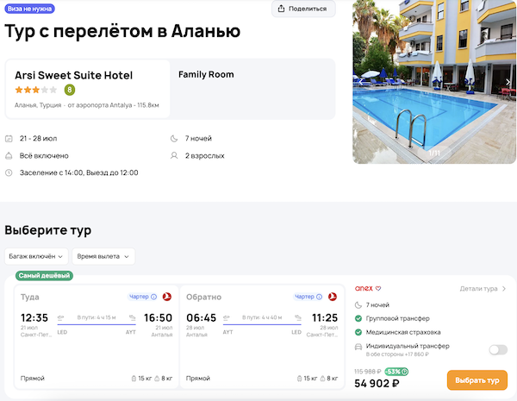The width and height of the screenshot is (517, 401).
Task: Expand the Время вылета filter
Action: tap(103, 256)
